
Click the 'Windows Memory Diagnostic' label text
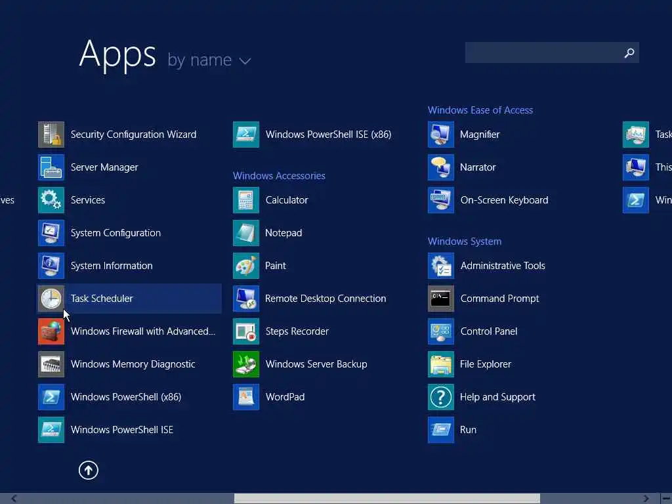133,364
